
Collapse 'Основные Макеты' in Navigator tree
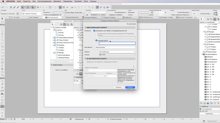click(x=202, y=54)
